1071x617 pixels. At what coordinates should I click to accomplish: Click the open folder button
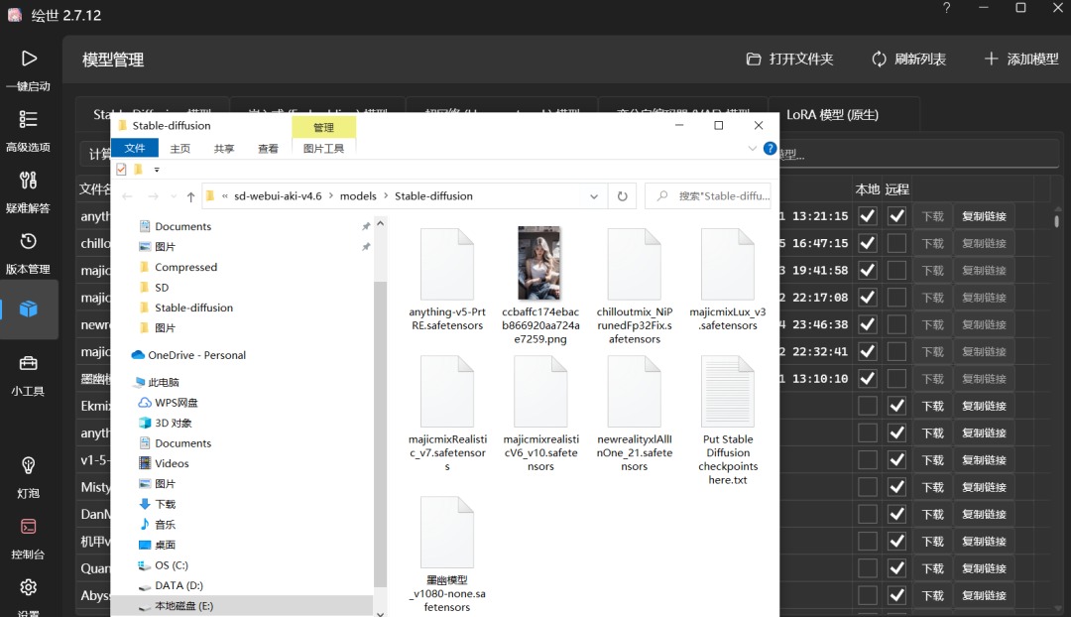tap(789, 60)
